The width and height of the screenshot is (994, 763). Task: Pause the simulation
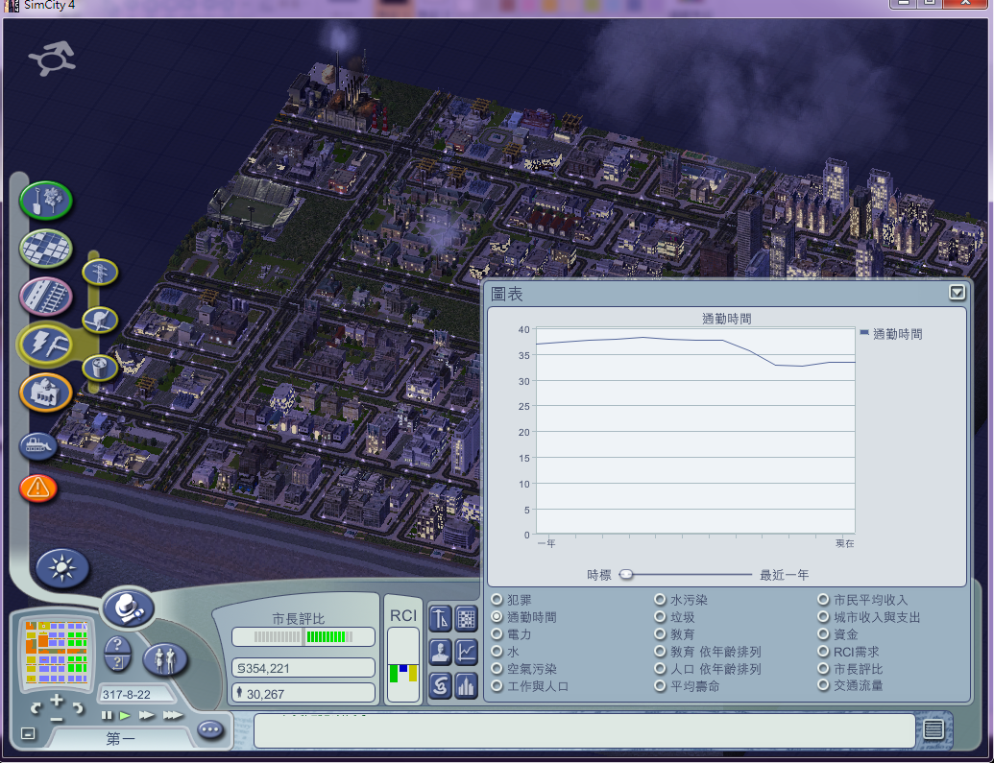(x=107, y=715)
